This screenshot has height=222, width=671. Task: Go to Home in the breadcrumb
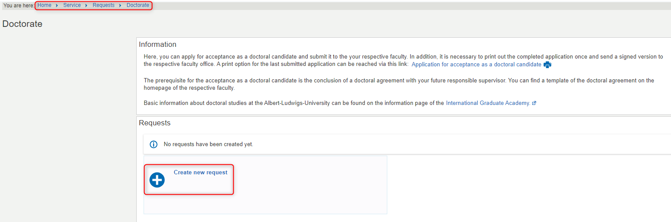[x=44, y=5]
